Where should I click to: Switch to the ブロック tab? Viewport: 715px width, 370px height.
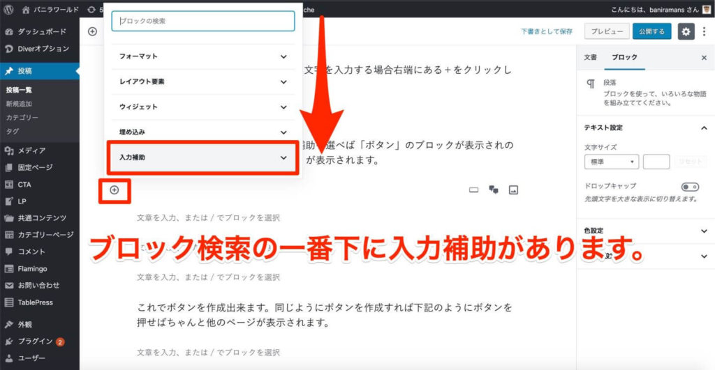tap(624, 57)
